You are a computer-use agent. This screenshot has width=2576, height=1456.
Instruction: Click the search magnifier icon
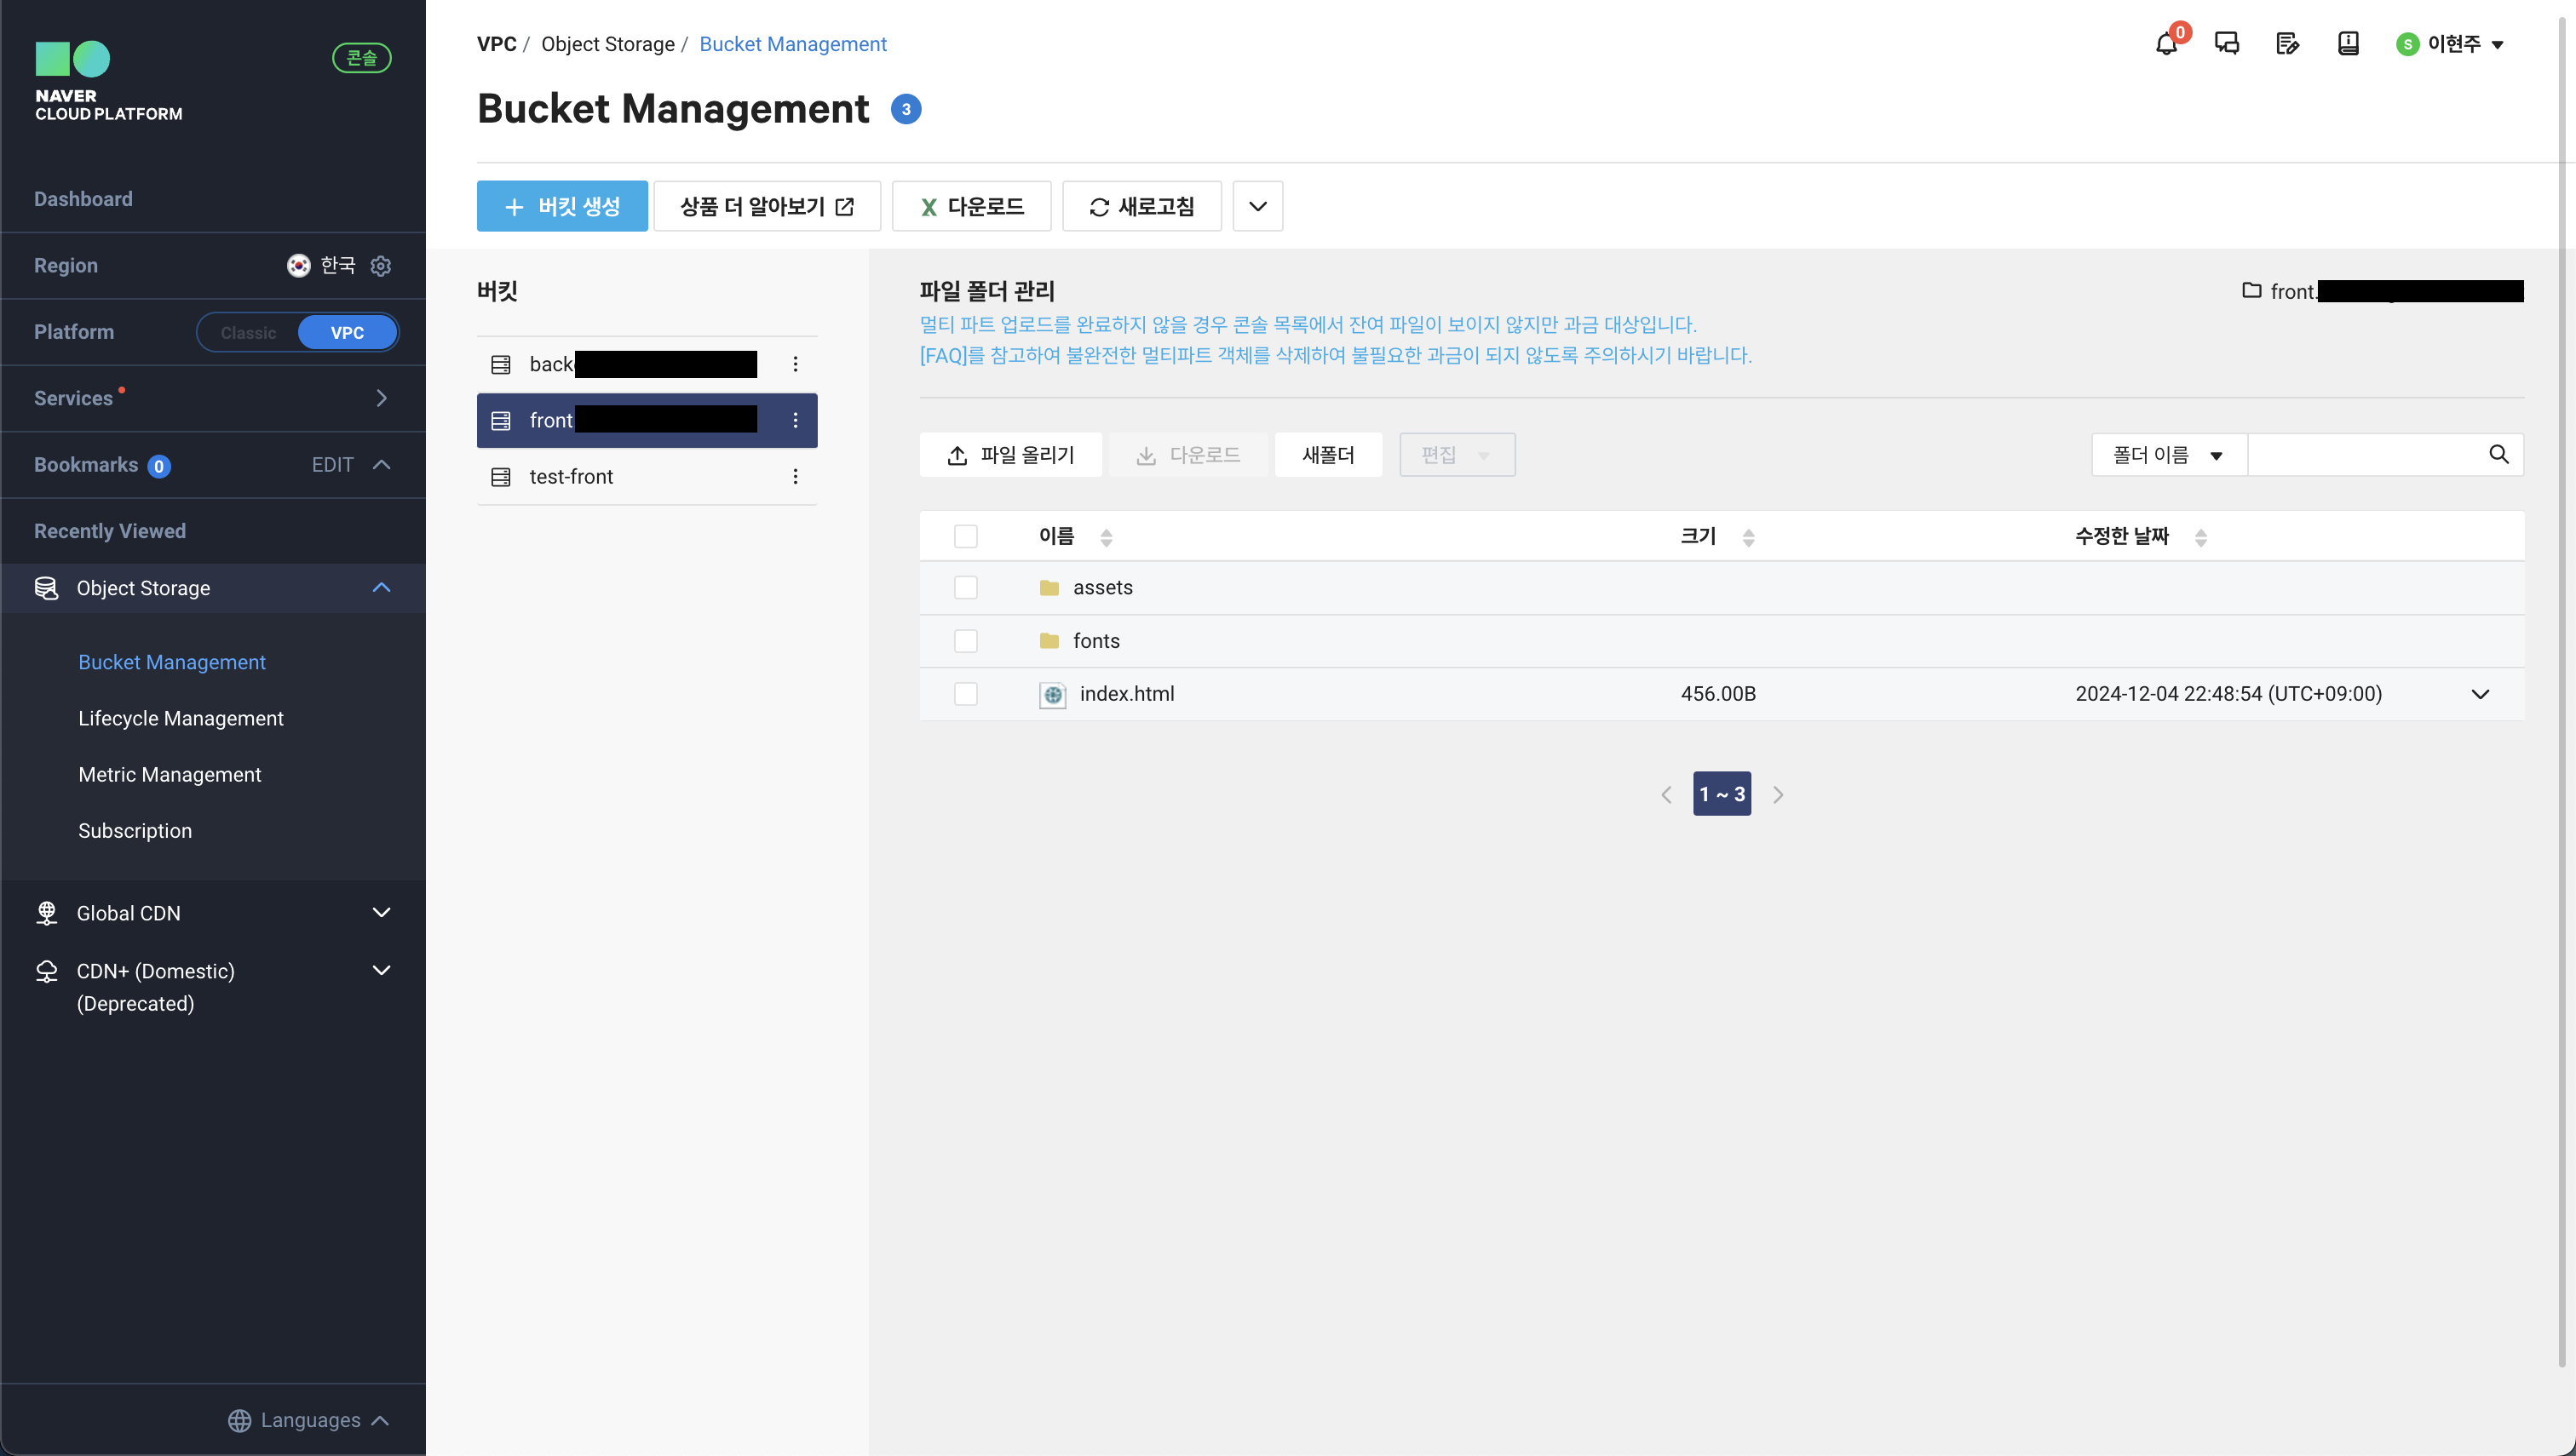[2498, 455]
